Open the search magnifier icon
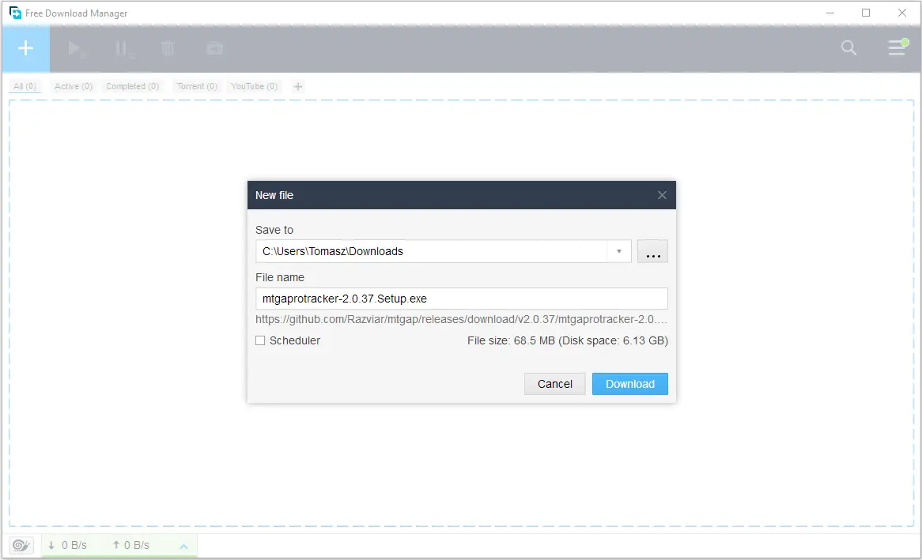Screen dimensions: 922x560 [x=848, y=47]
